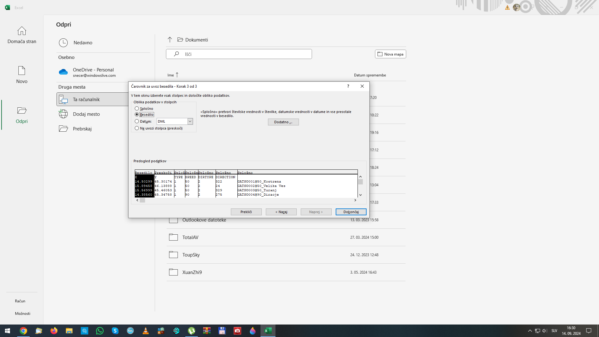
Task: Open WhatsApp from the taskbar
Action: click(x=100, y=331)
